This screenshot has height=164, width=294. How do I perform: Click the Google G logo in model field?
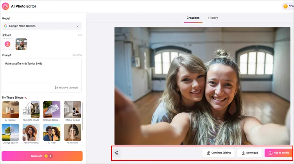coord(6,26)
